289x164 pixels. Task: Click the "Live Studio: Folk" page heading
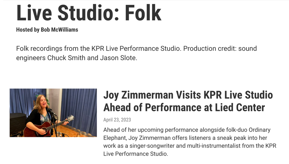click(x=88, y=13)
